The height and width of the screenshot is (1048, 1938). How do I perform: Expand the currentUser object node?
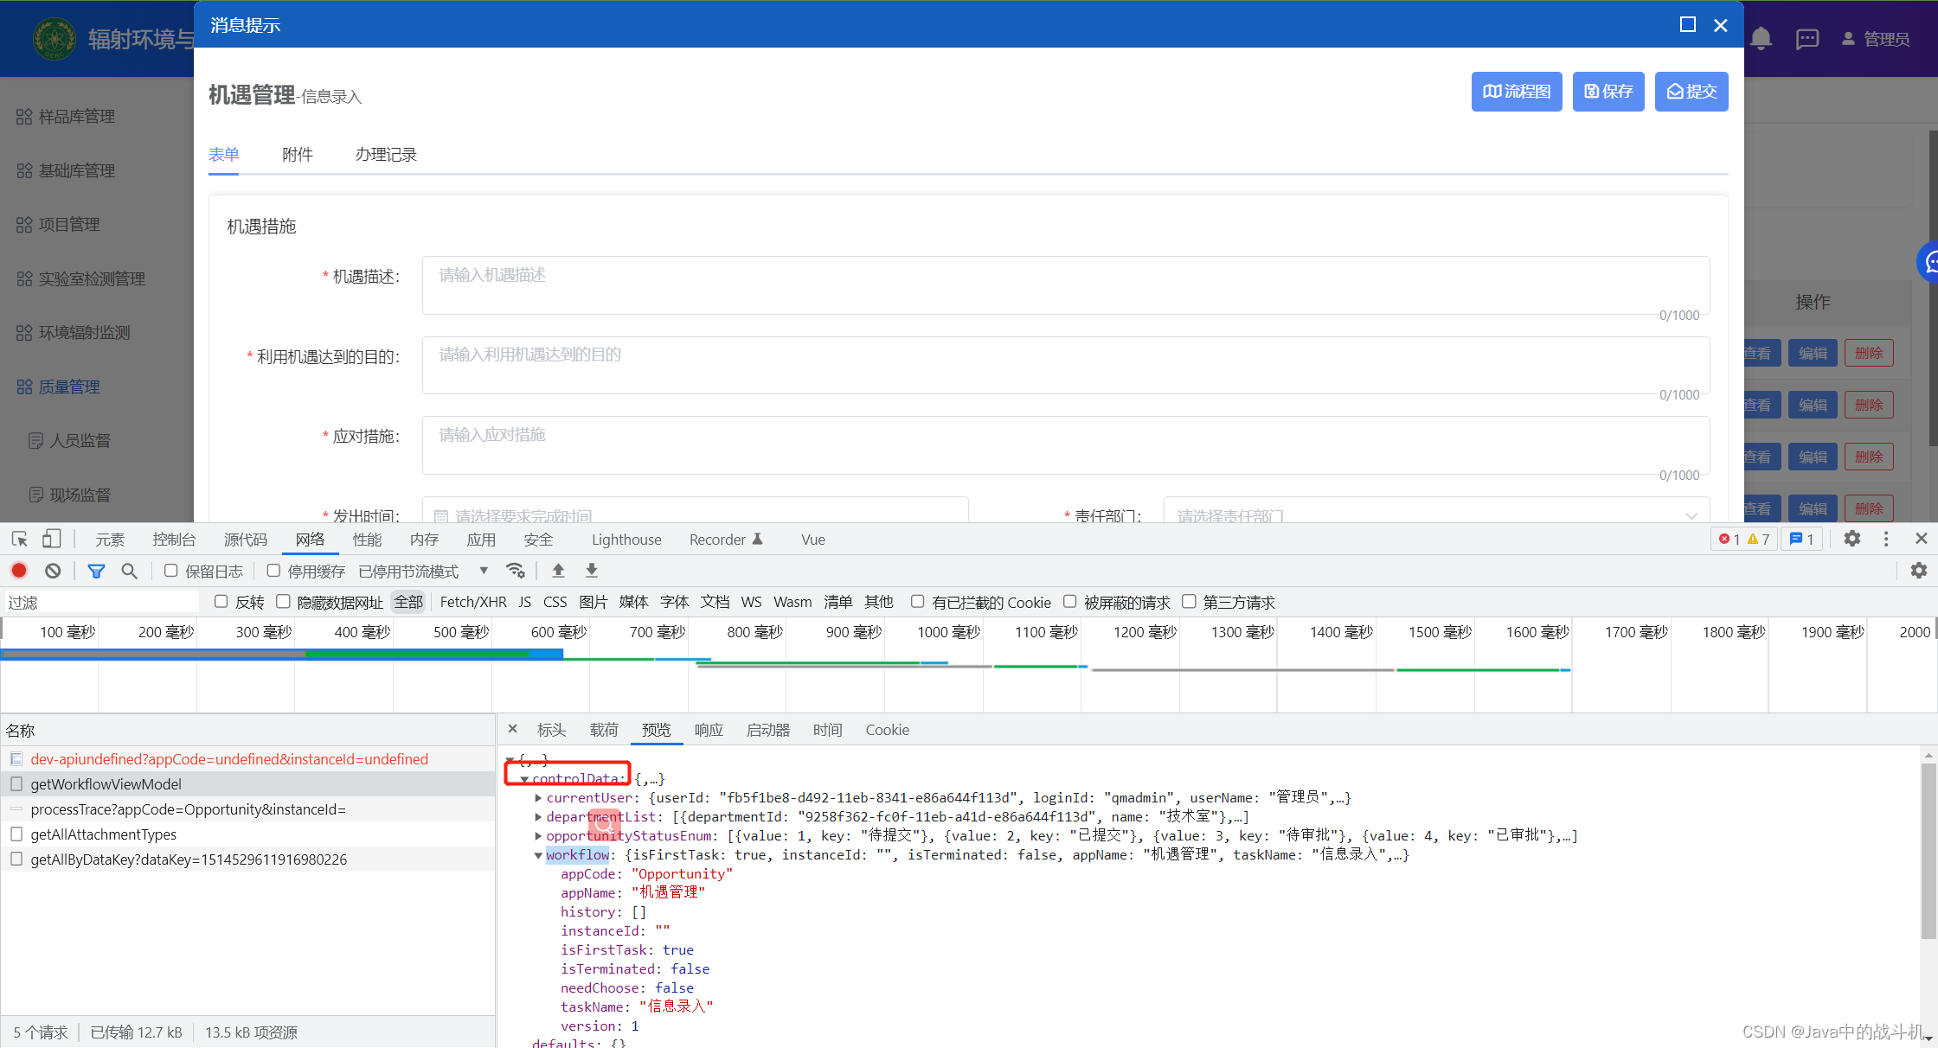tap(538, 798)
